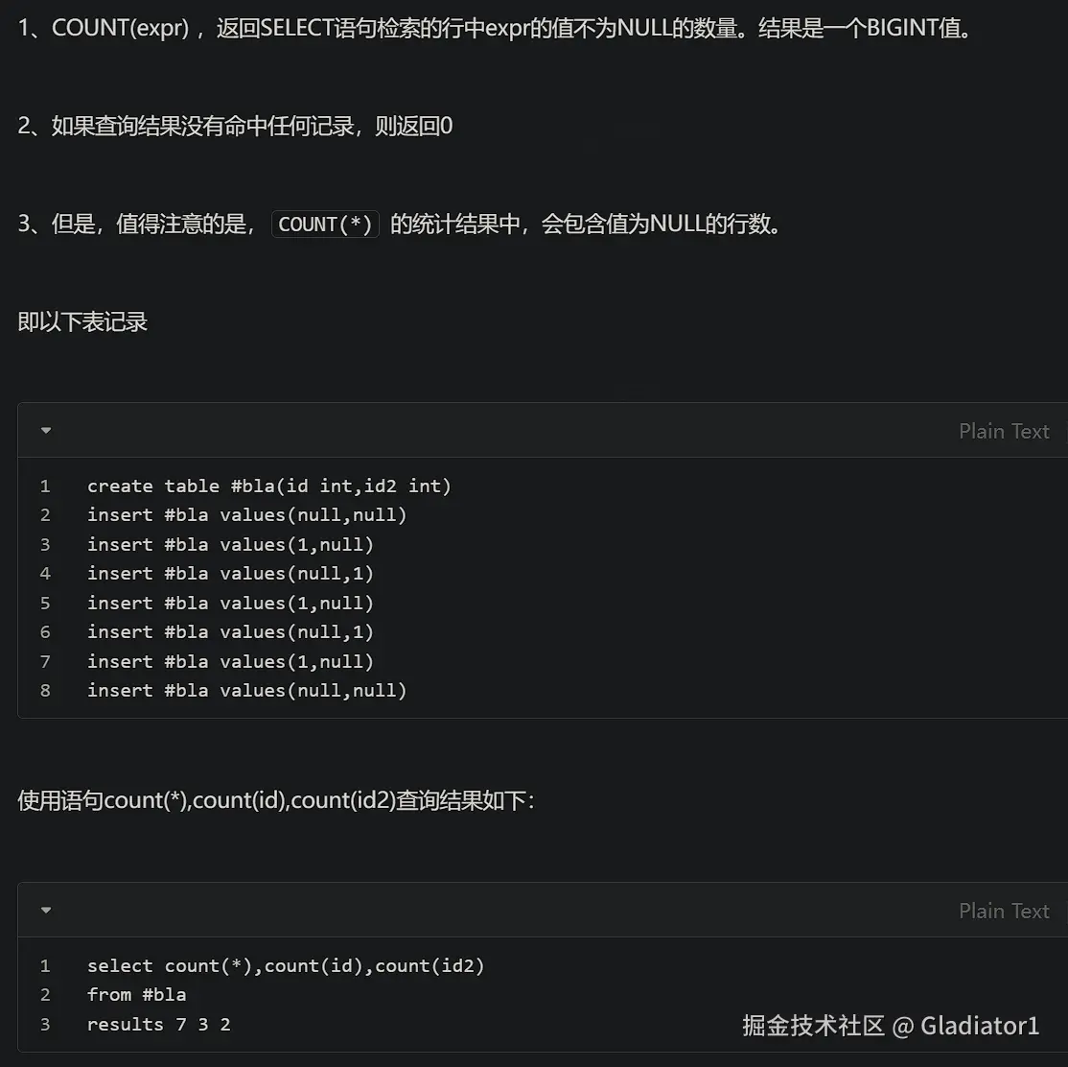This screenshot has width=1068, height=1067.
Task: Click the 掘金技术社区 @ Gladiator1 watermark
Action: (x=891, y=1026)
